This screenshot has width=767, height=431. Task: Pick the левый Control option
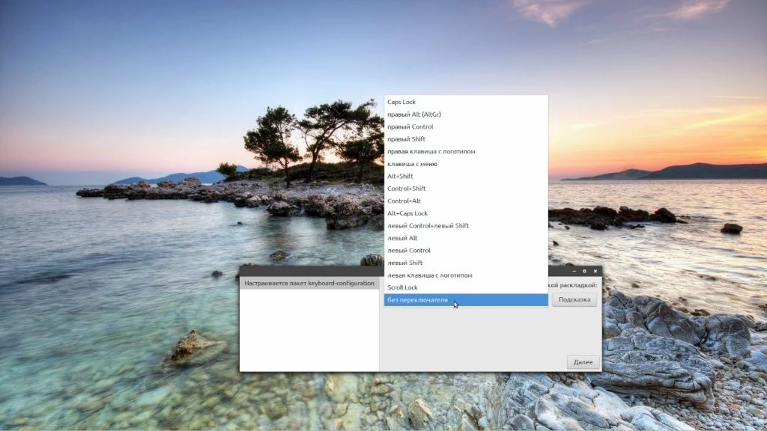(409, 251)
